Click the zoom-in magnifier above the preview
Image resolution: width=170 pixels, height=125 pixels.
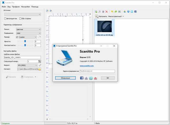[47, 11]
